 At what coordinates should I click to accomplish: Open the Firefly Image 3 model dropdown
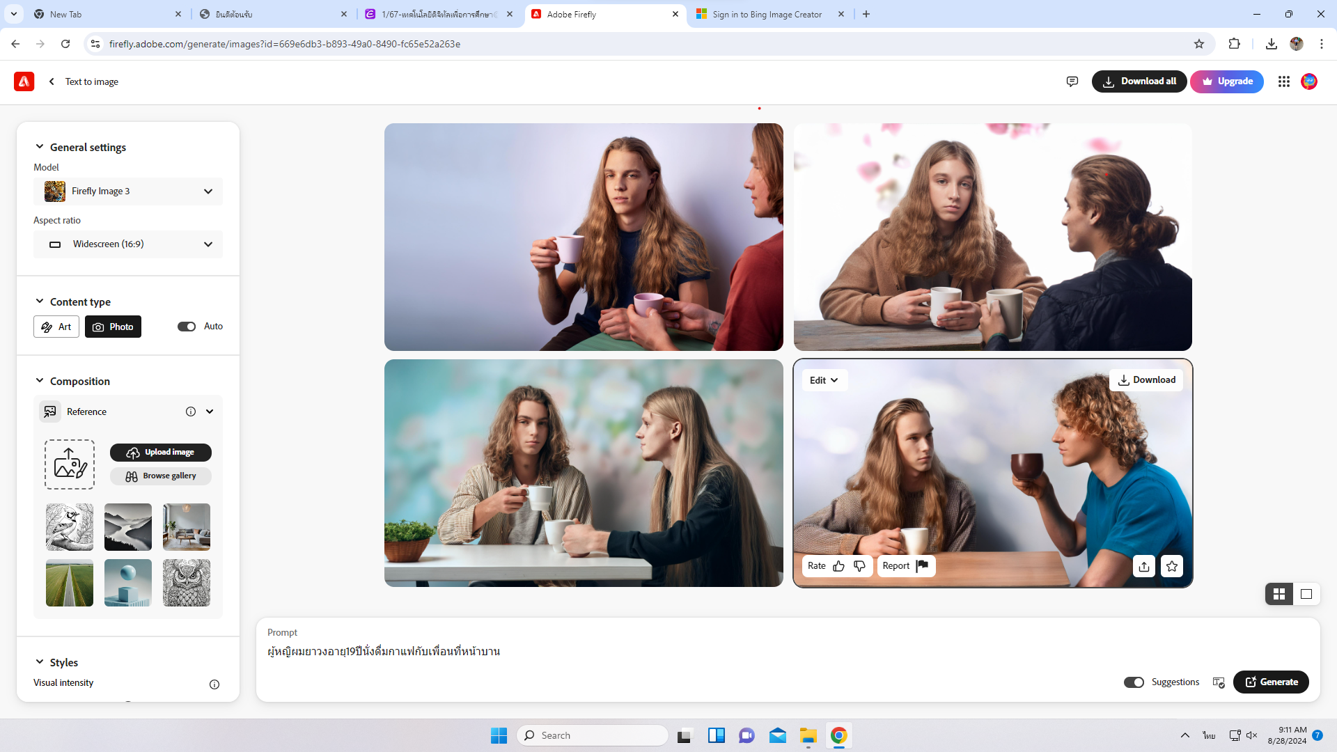point(128,191)
